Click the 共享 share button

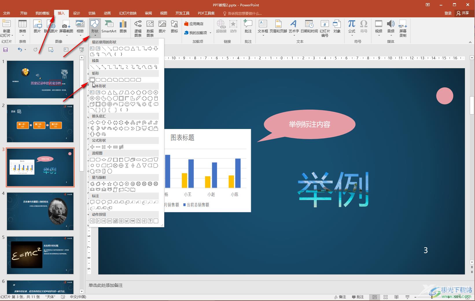(463, 13)
